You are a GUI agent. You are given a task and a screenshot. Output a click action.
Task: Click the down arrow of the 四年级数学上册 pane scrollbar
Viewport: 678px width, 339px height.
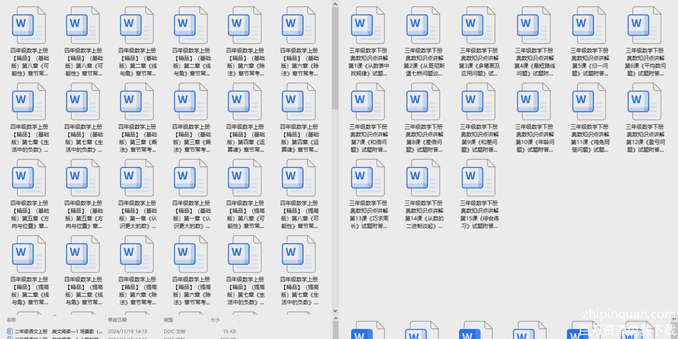(335, 311)
